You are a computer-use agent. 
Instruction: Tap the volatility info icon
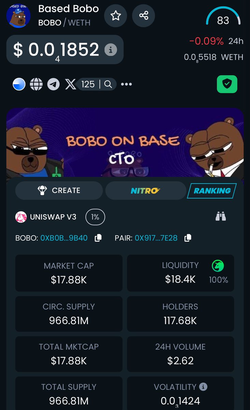point(203,387)
